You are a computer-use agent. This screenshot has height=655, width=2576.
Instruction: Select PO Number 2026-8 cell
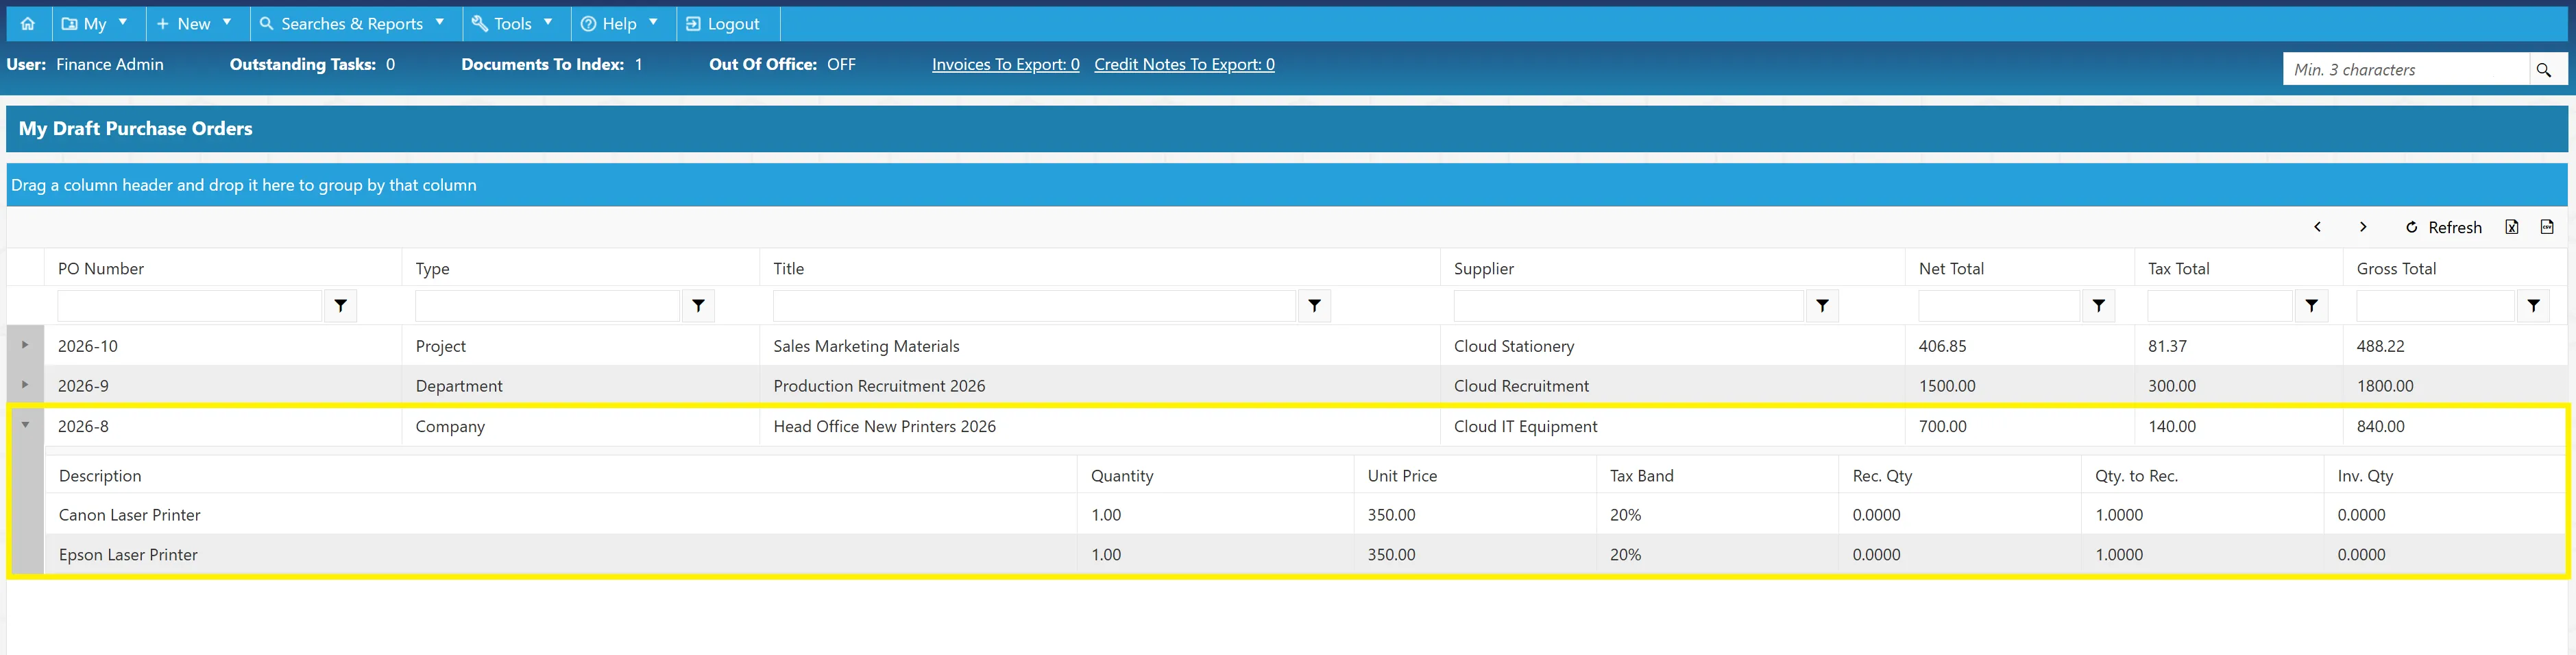pyautogui.click(x=222, y=426)
